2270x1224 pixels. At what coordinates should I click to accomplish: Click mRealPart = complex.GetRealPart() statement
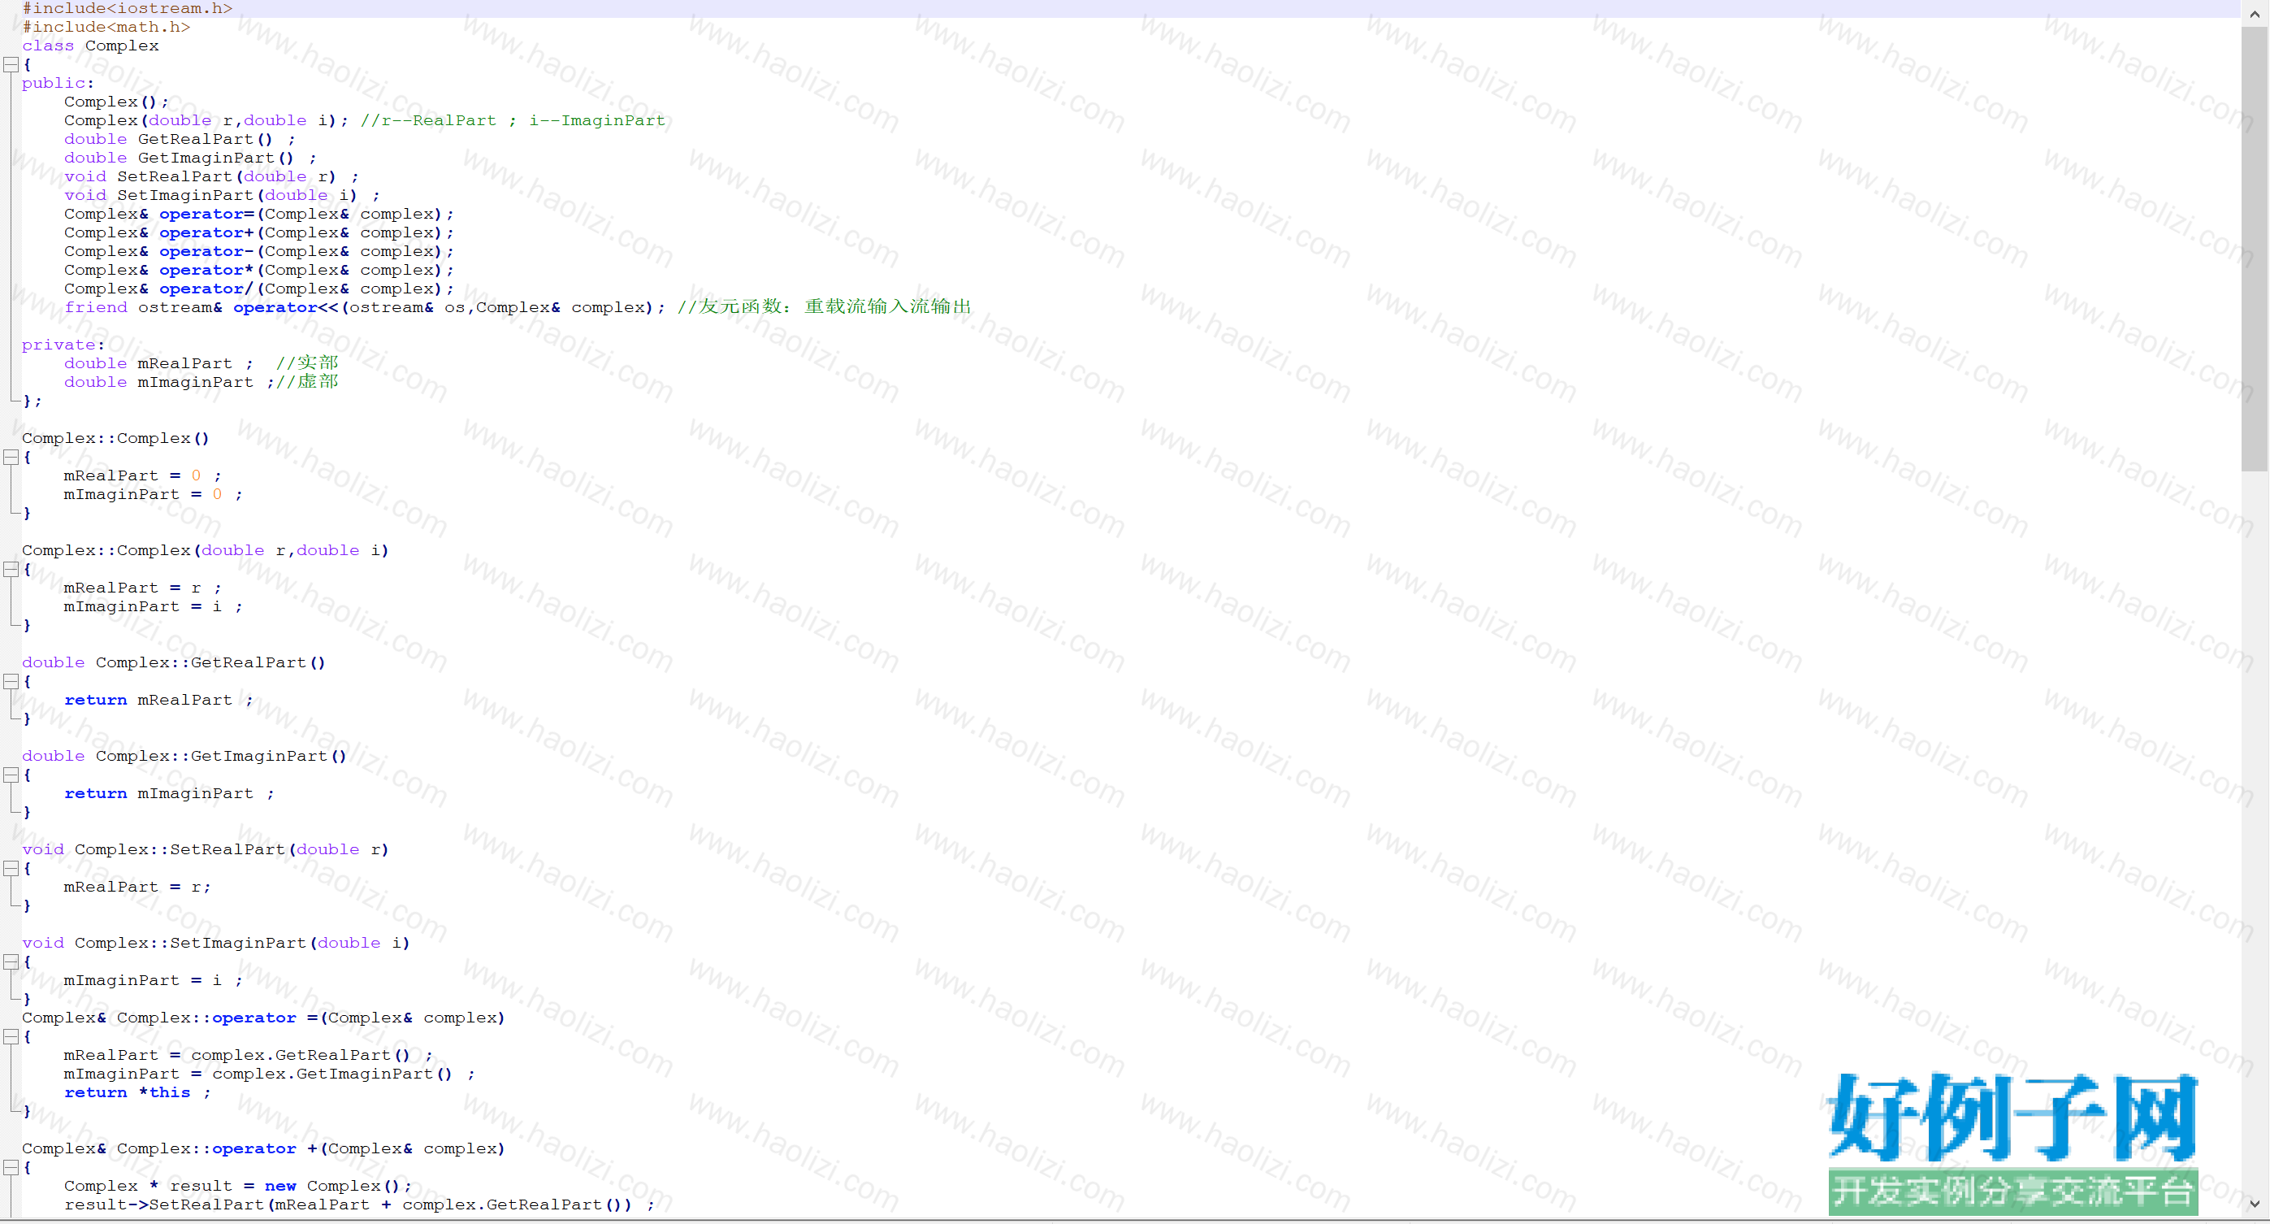click(x=248, y=1056)
